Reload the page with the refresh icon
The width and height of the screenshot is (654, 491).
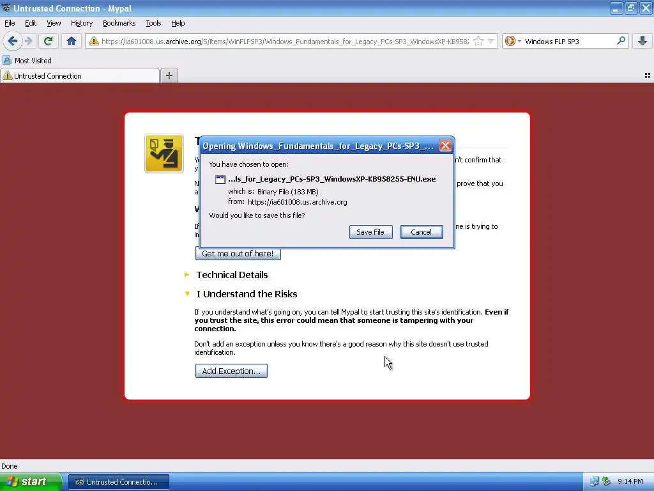[48, 41]
